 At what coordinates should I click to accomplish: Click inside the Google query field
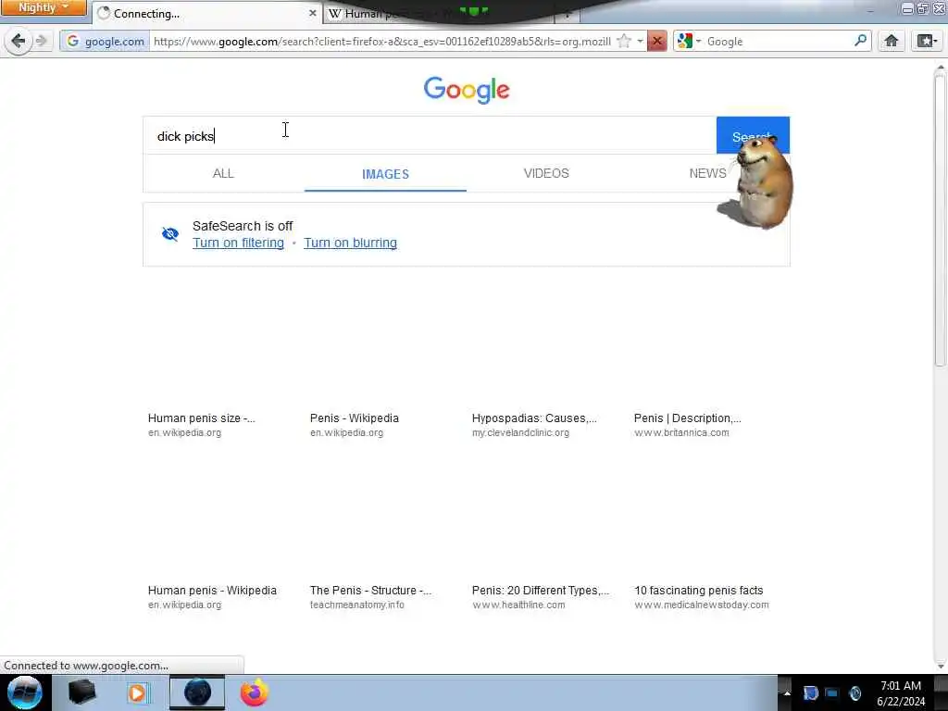click(x=430, y=135)
